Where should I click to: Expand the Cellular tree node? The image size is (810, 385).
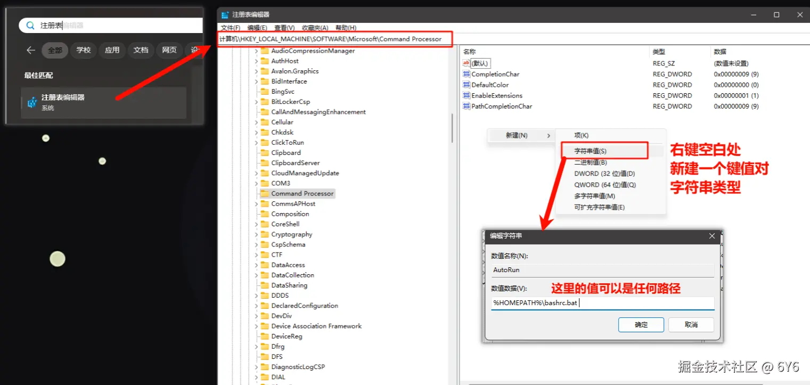(256, 122)
